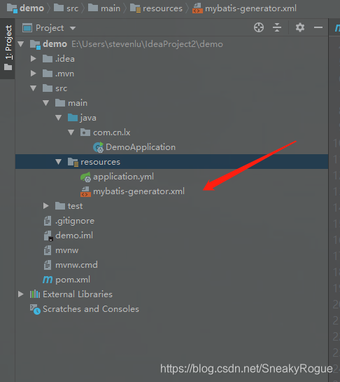The height and width of the screenshot is (382, 340).
Task: Select the main folder row
Action: point(171,103)
